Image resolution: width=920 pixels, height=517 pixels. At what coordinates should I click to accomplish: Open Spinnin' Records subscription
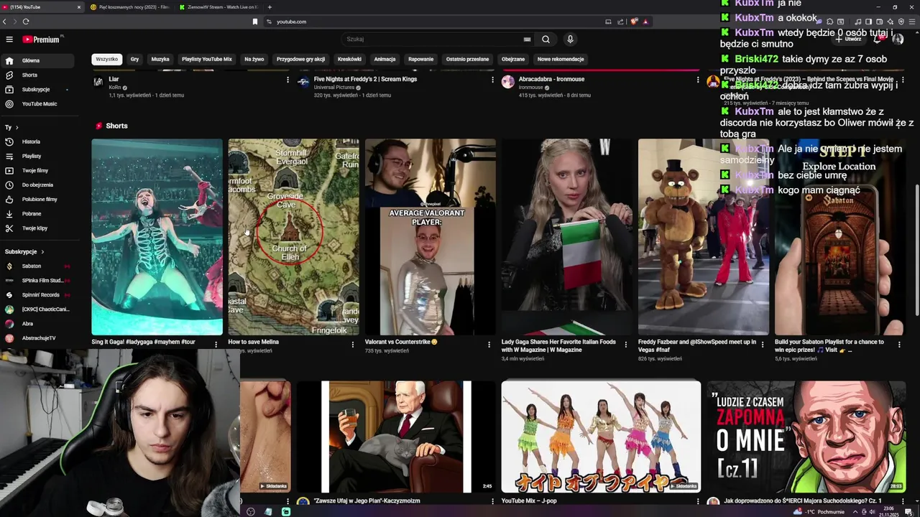[37, 294]
